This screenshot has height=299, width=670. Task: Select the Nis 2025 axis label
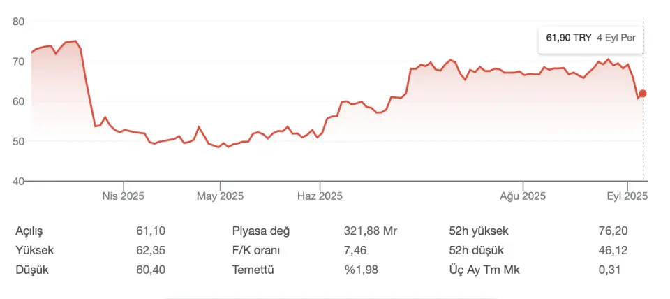pyautogui.click(x=123, y=196)
